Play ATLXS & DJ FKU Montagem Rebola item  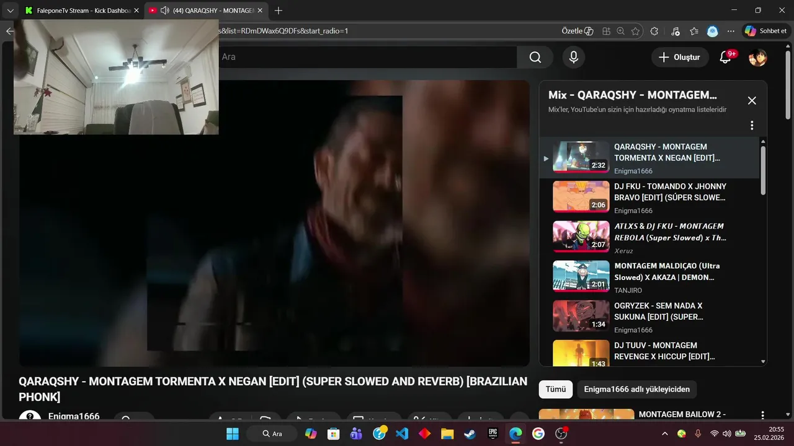click(x=649, y=237)
